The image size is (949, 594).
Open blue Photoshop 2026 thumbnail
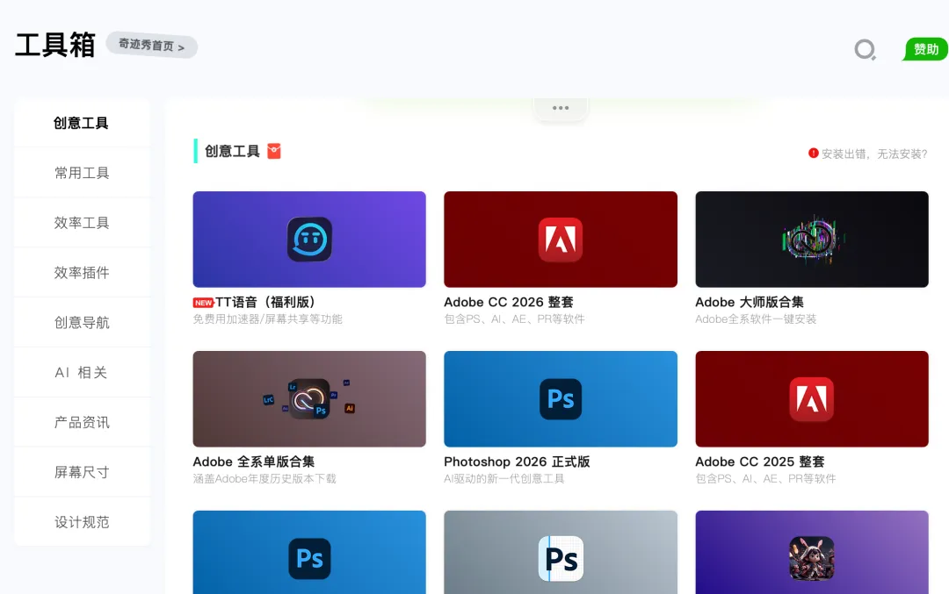[561, 399]
